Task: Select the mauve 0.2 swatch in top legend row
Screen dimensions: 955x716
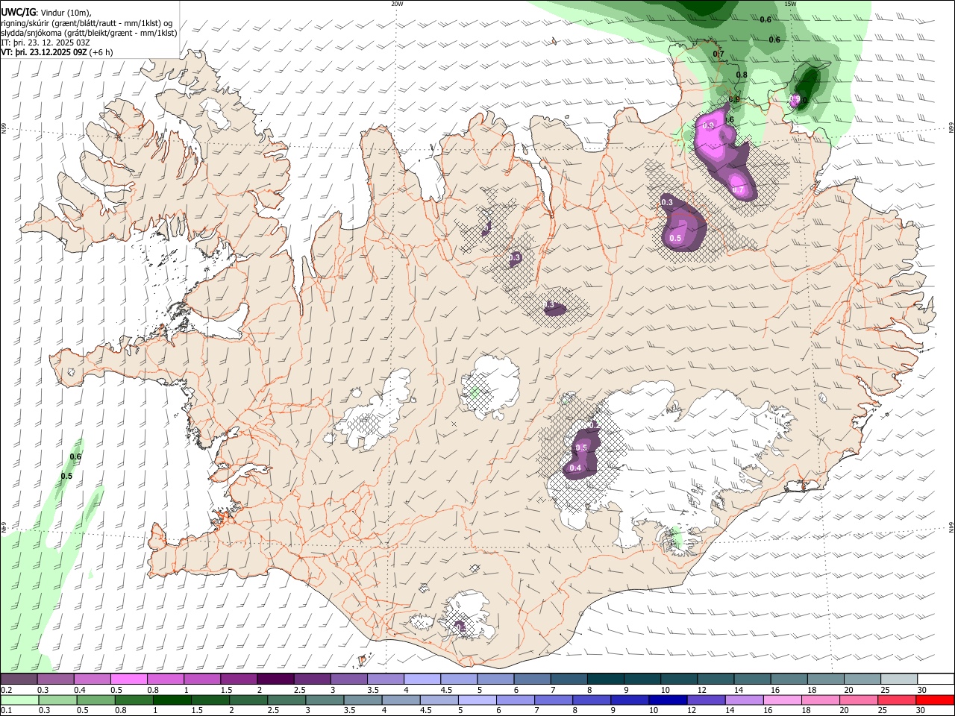Action: click(x=19, y=679)
